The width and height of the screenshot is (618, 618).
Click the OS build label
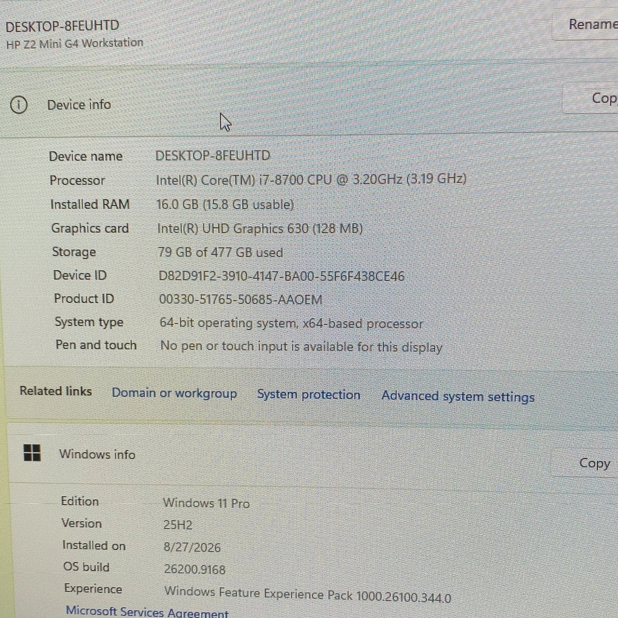87,567
